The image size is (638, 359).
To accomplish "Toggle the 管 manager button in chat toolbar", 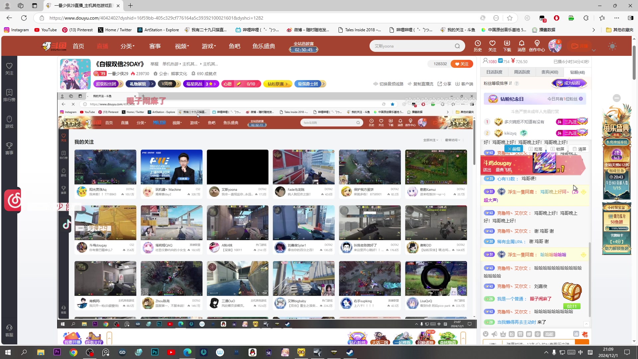I will coord(520,334).
